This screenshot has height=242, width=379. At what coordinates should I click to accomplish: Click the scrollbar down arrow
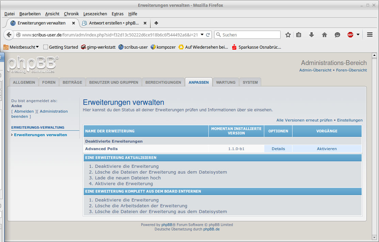(x=375, y=238)
